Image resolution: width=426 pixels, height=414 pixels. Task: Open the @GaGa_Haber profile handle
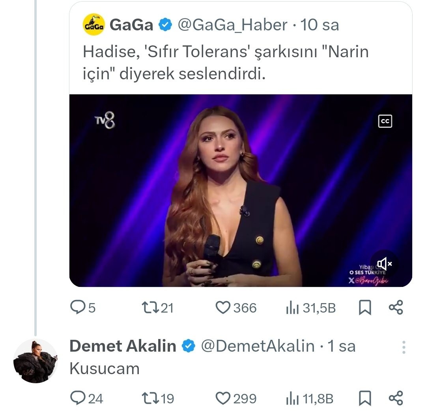(x=233, y=25)
